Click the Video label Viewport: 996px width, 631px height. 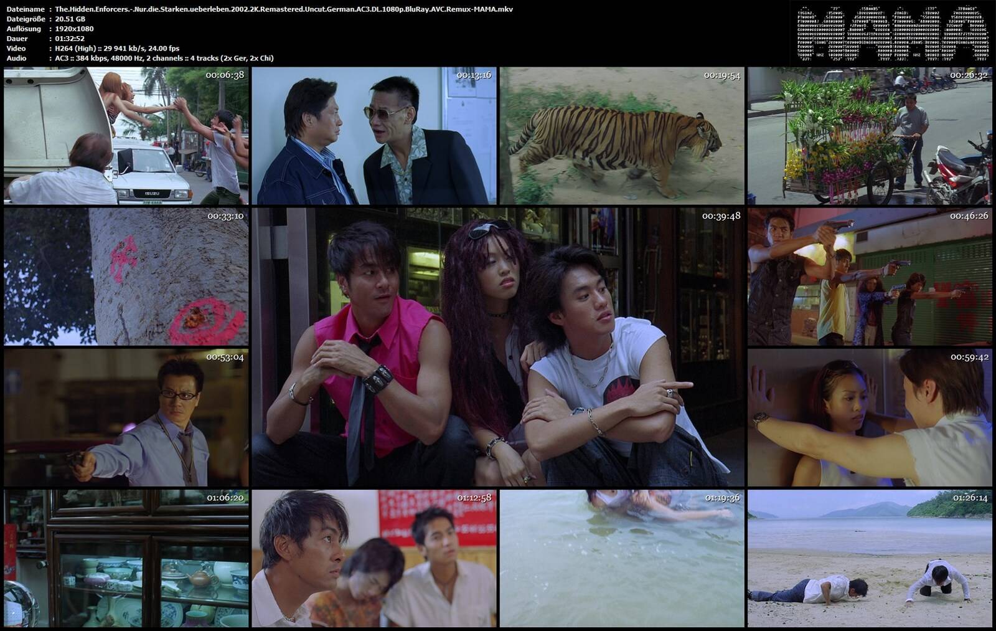click(16, 48)
